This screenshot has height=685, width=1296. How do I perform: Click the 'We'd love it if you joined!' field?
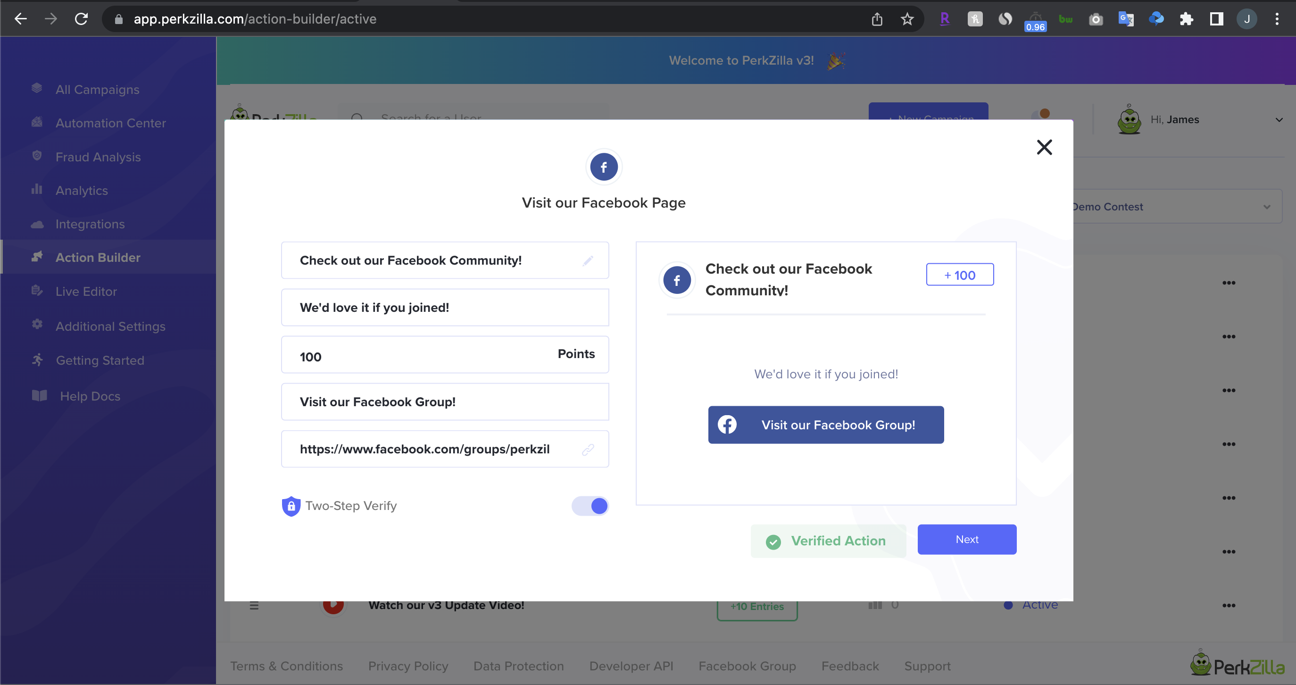[445, 308]
